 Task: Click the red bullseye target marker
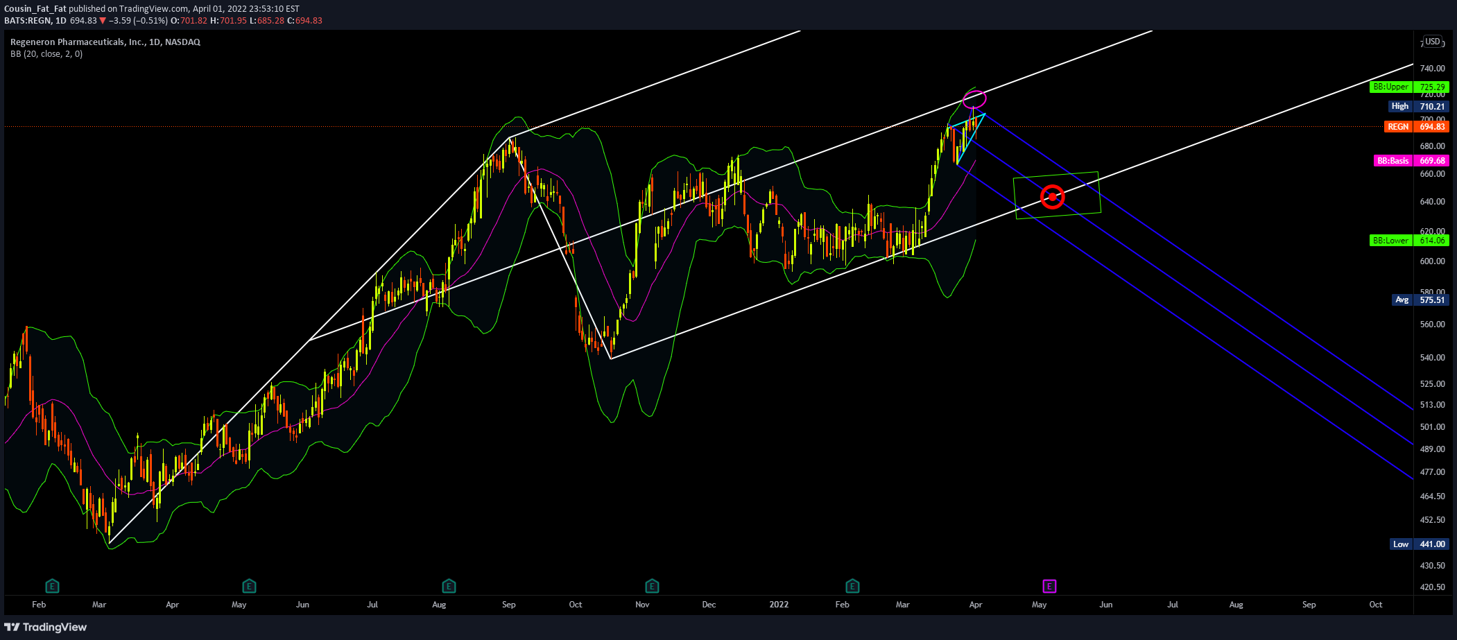tap(1053, 197)
